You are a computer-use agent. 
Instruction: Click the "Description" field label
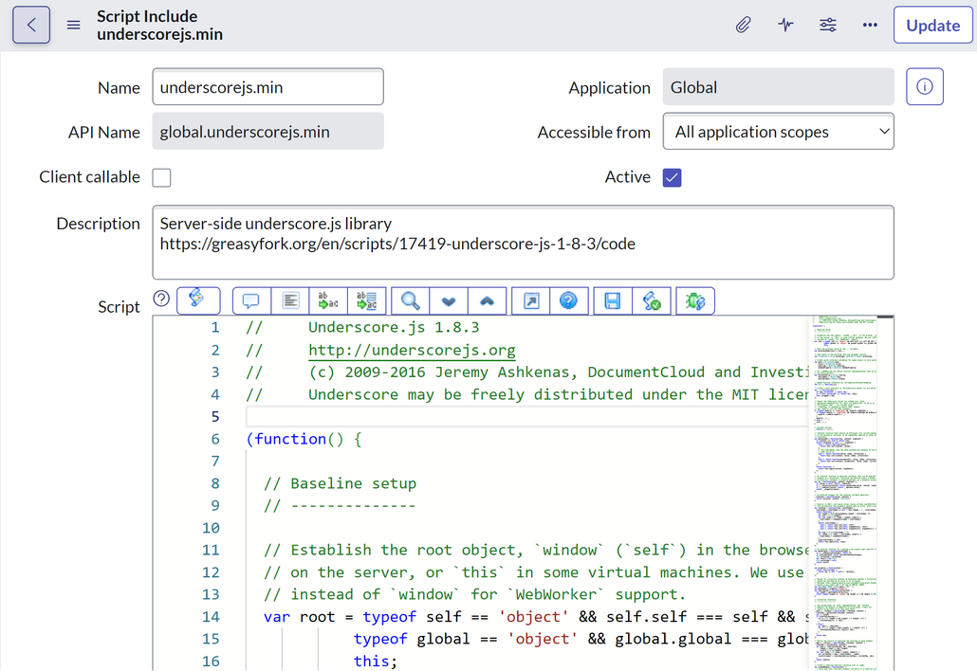(99, 224)
